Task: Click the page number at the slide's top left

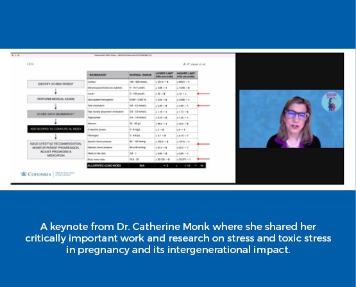Action: (x=30, y=64)
